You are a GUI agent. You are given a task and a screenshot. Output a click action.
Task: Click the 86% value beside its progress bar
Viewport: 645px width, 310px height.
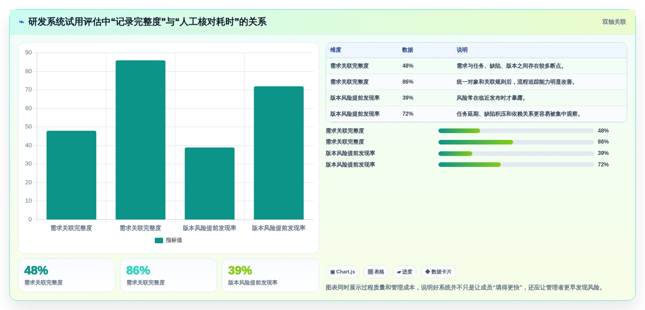(603, 142)
